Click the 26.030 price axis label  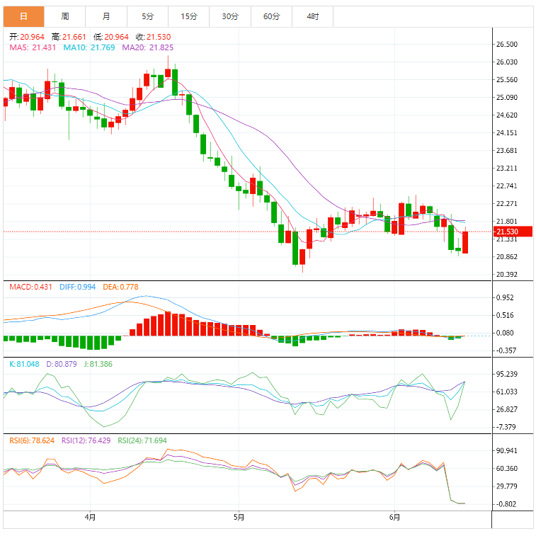[507, 62]
